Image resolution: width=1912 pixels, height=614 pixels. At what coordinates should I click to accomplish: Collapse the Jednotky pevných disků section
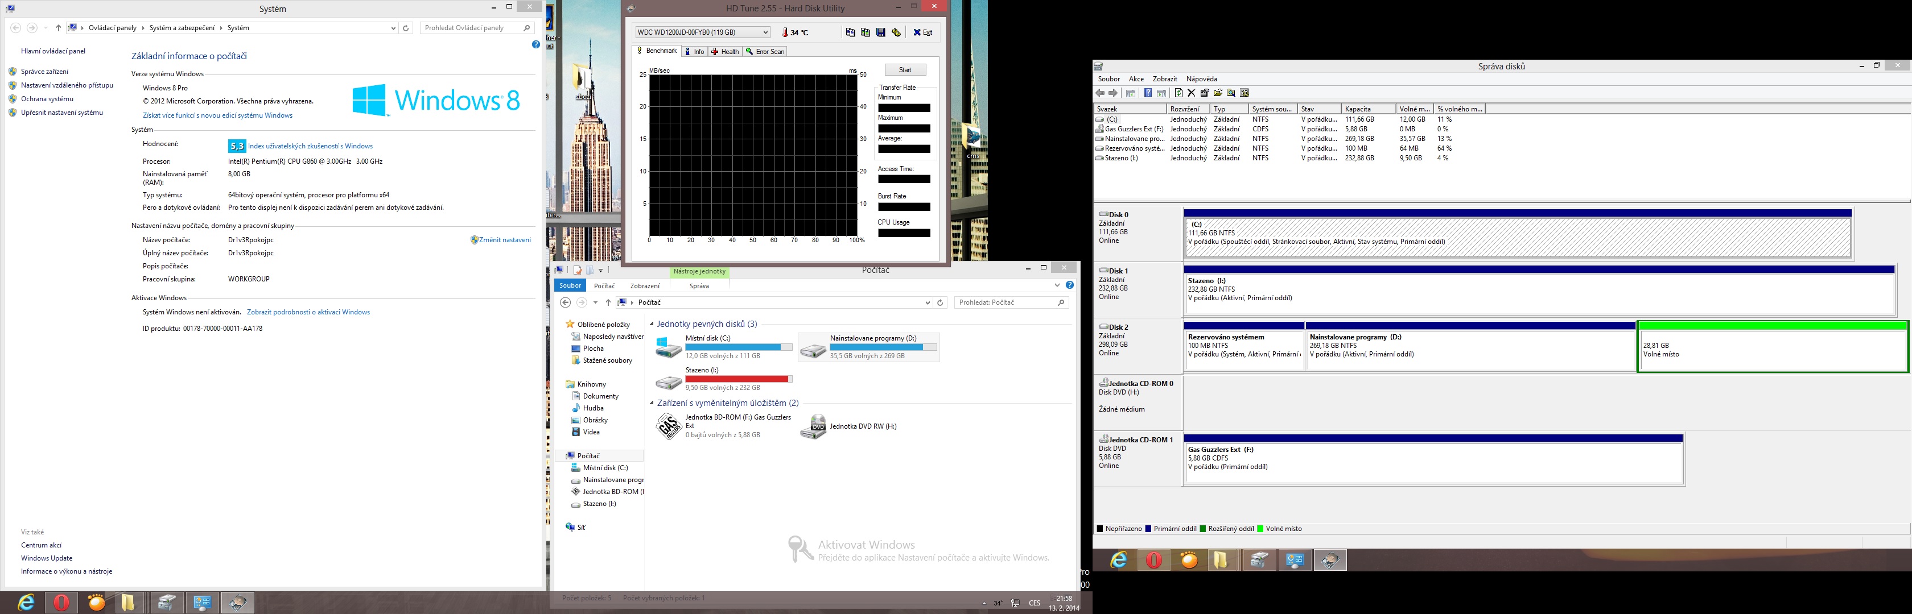coord(653,324)
